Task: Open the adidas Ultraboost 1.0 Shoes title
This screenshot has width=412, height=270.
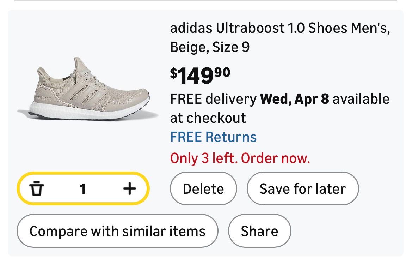Action: tap(280, 28)
